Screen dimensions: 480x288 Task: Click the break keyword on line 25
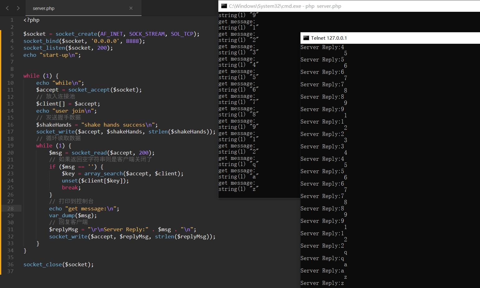coord(70,187)
